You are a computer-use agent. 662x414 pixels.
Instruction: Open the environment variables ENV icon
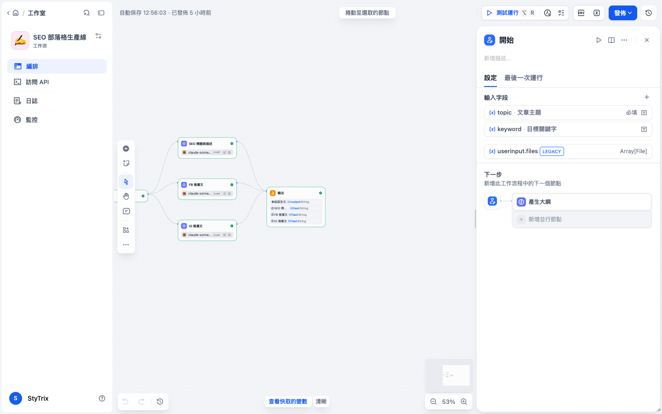click(x=581, y=13)
